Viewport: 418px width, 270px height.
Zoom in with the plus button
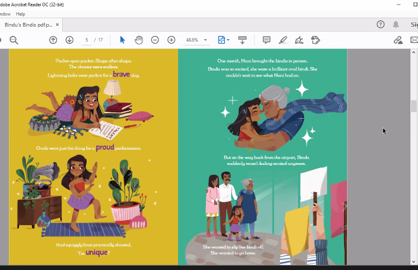[x=171, y=40]
